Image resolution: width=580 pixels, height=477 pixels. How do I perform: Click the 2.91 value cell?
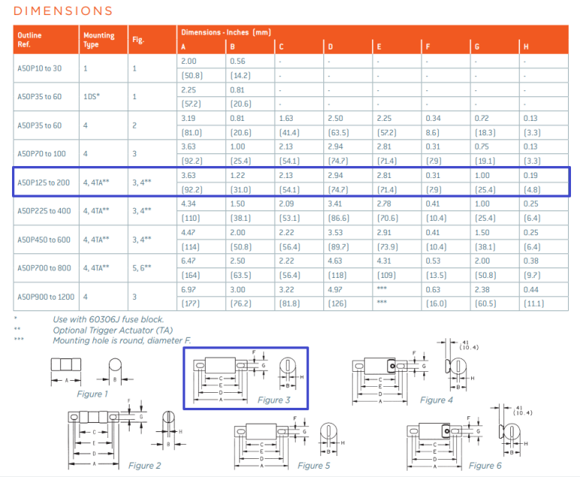tap(397, 233)
